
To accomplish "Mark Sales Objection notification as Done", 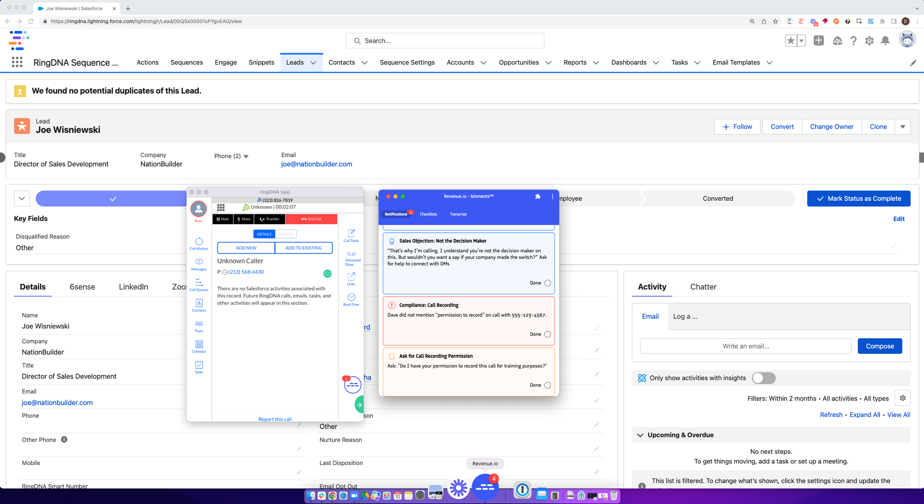I will (x=547, y=283).
